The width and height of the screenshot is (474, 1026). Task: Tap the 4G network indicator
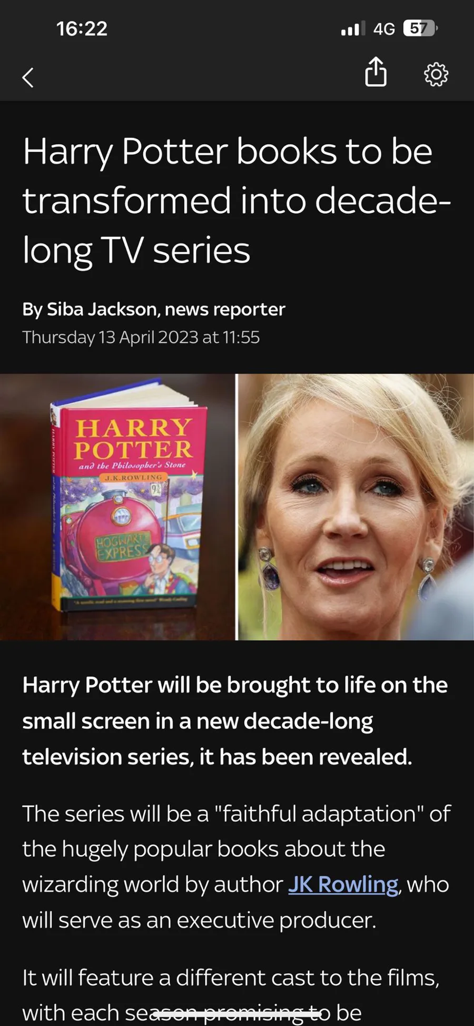[384, 29]
